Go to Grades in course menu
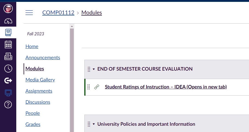 33,124
